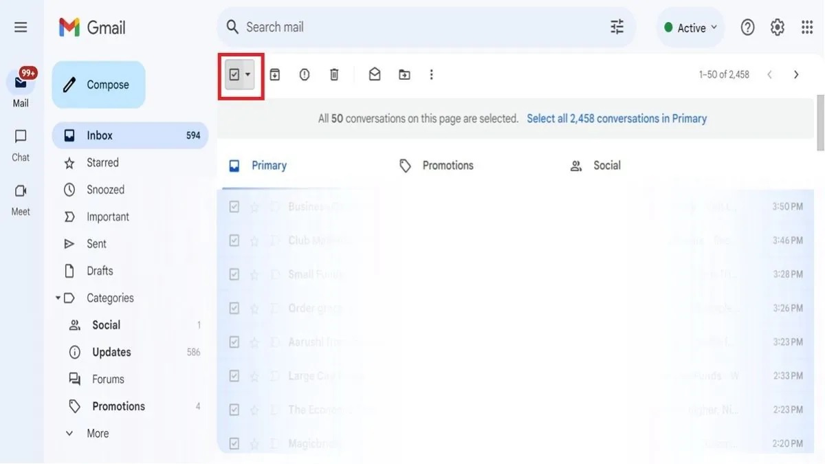Screen dimensions: 825x464
Task: Click the Mail icon with 99+ badge
Action: (x=21, y=82)
